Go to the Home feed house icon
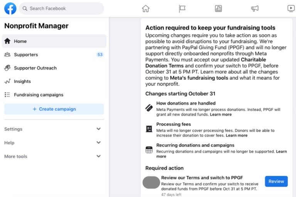 tap(146, 8)
